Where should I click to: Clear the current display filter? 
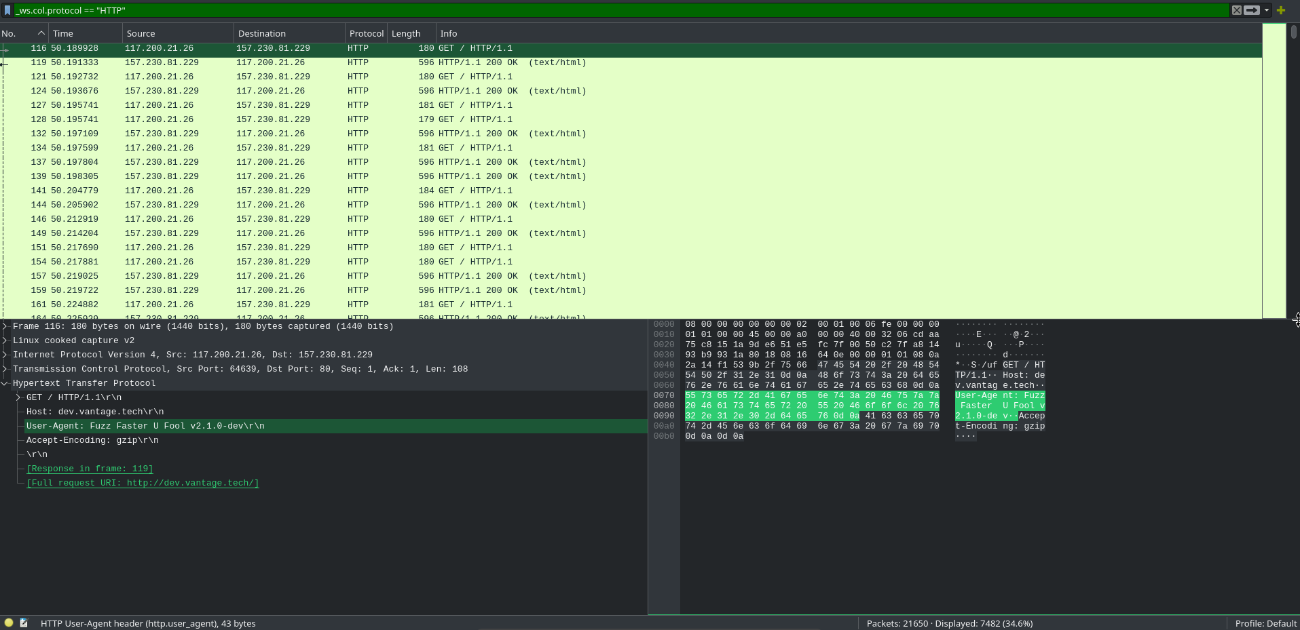point(1237,10)
